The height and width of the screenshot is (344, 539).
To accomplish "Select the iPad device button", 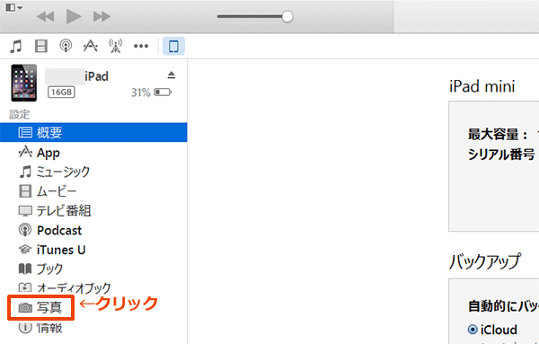I will pos(173,46).
